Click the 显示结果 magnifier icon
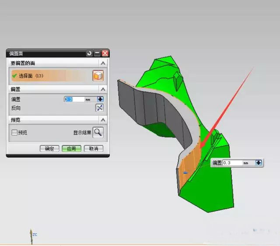 click(98, 133)
